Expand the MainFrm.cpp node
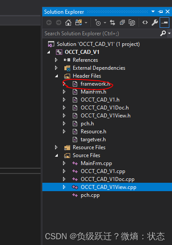 click(x=64, y=163)
